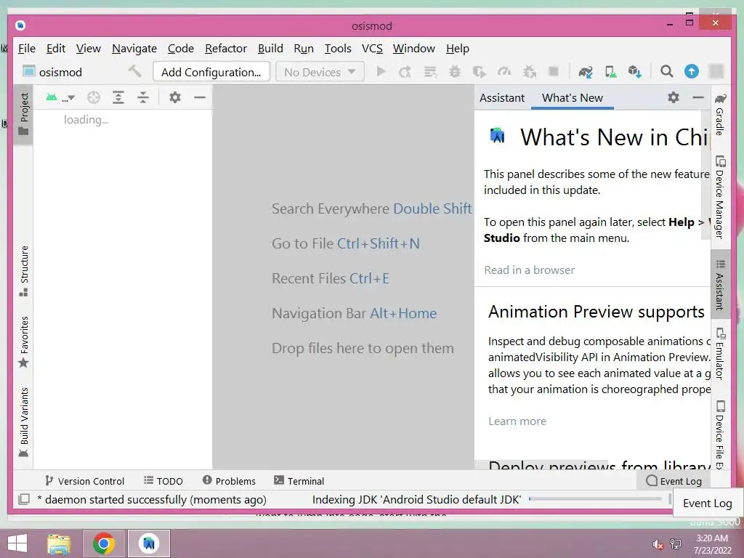
Task: Open the Edit menu
Action: 55,49
